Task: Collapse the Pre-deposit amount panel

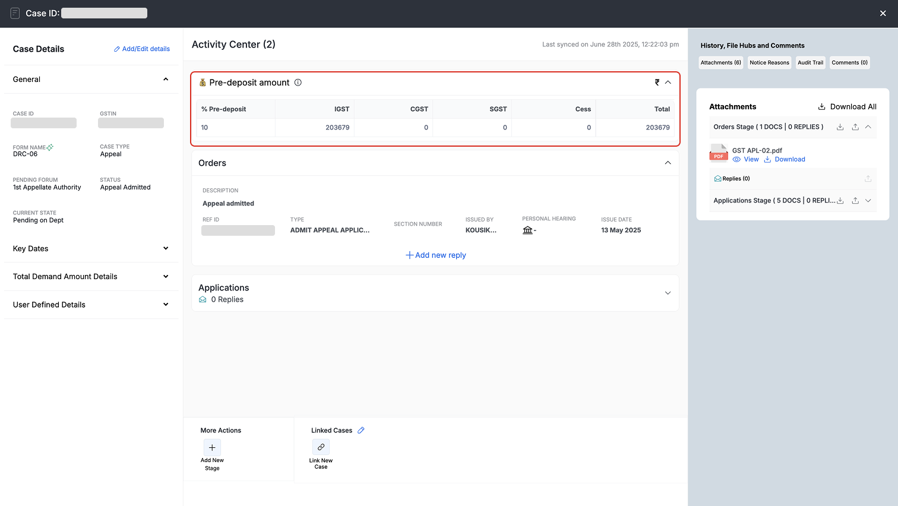Action: click(668, 83)
